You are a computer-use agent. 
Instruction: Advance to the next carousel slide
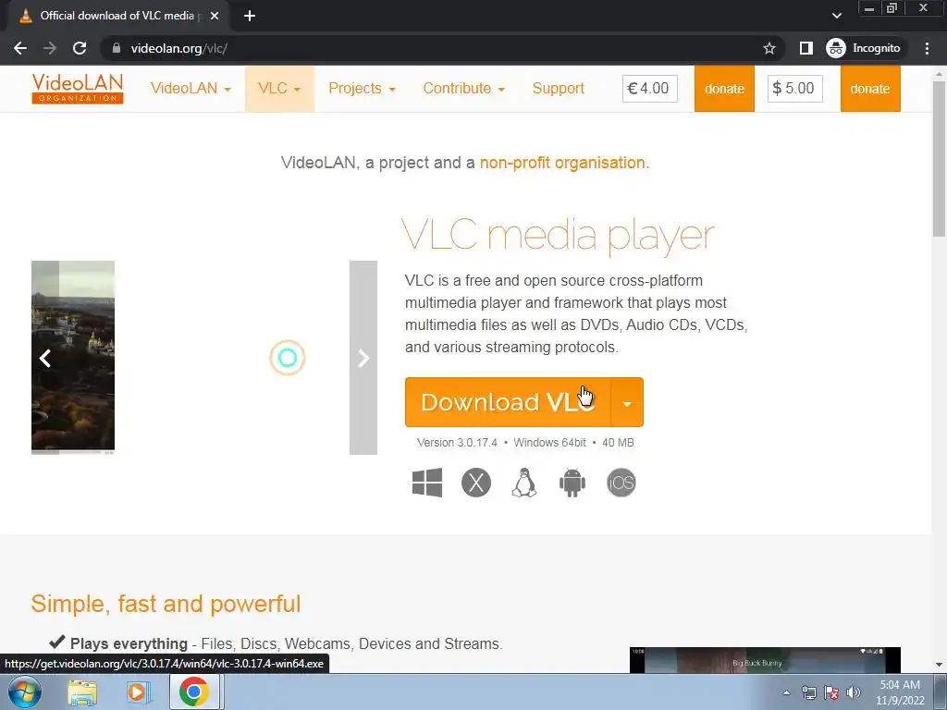tap(363, 358)
